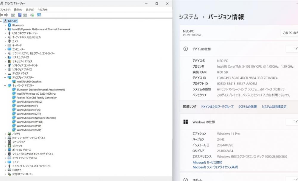298x181 pixels.
Task: Select the ソフトウェア デバイス row
Action: point(22,70)
